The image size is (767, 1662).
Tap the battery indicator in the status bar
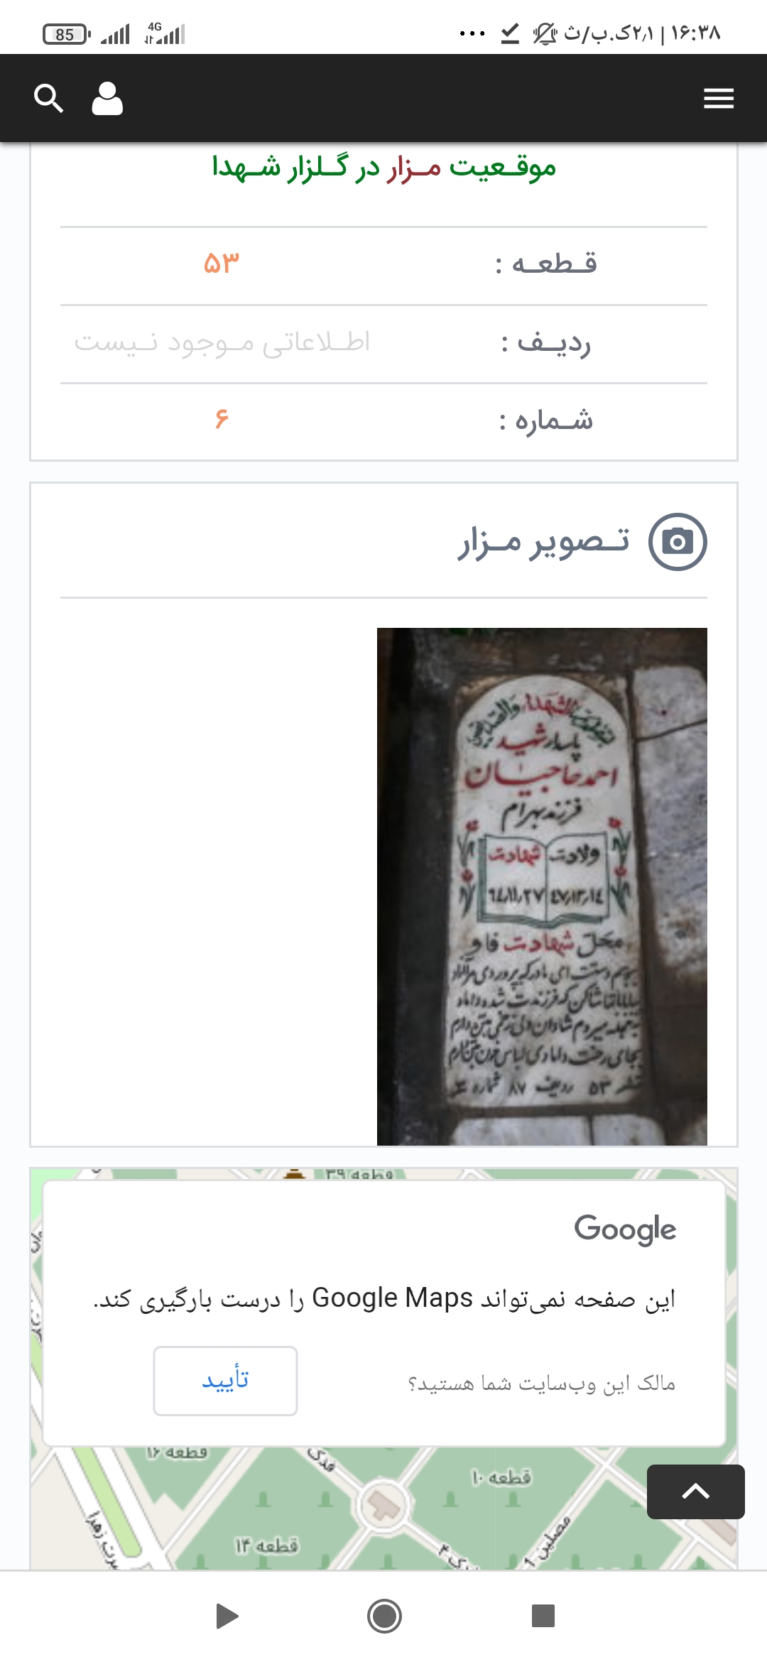pyautogui.click(x=66, y=34)
